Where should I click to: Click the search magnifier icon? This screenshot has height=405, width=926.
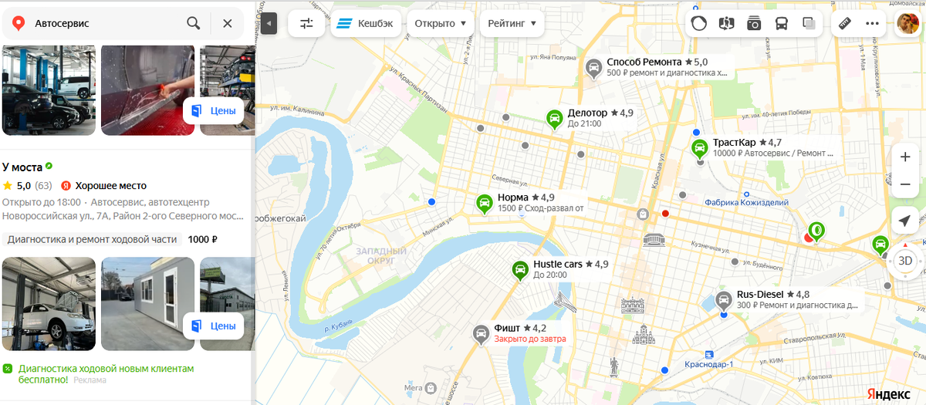coord(194,23)
